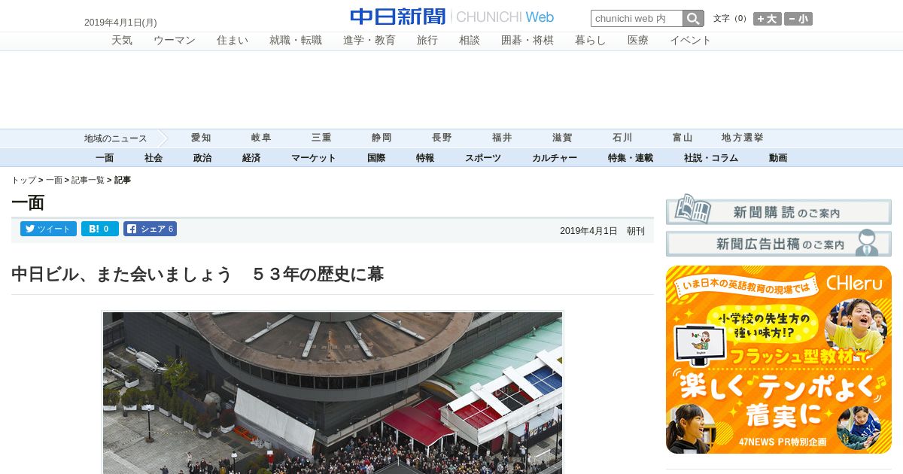Open 進学・教育 section
This screenshot has width=903, height=474.
(369, 41)
